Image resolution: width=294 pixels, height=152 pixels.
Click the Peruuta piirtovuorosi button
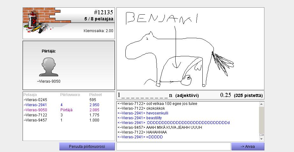click(x=87, y=146)
